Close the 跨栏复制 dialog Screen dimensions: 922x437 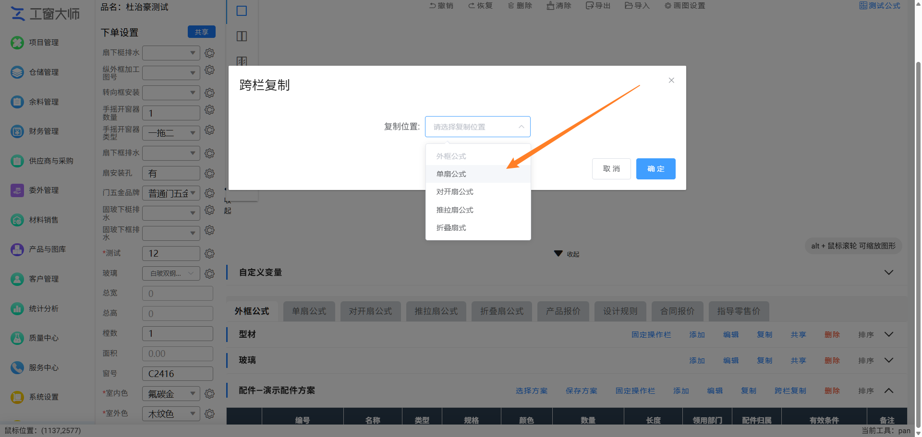click(x=671, y=80)
